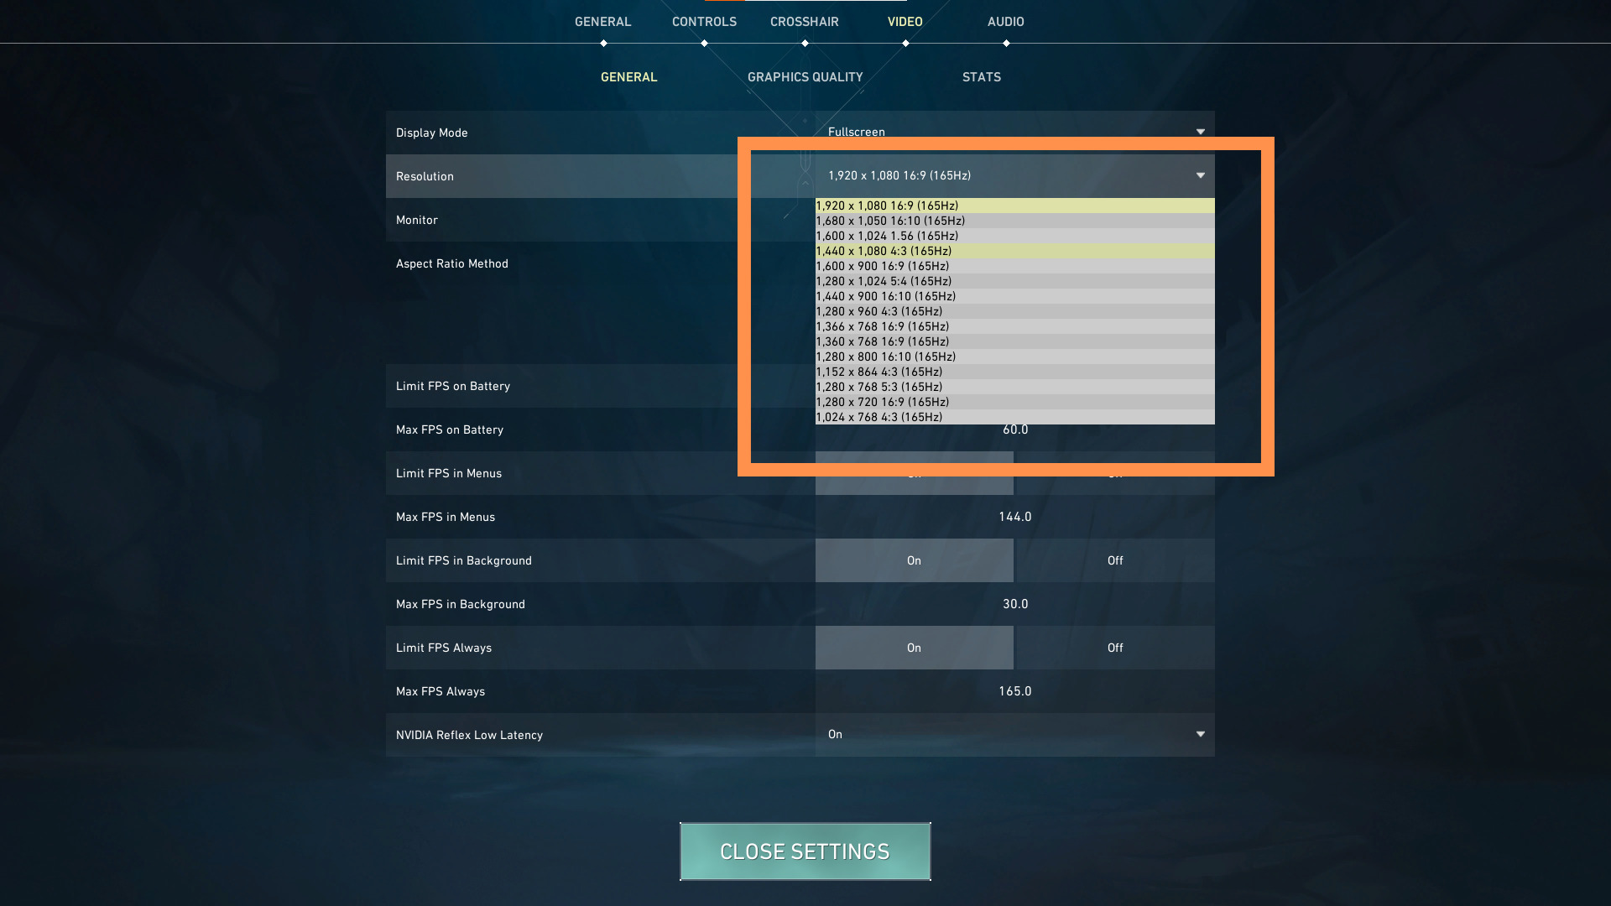Expand NVIDIA Reflex Low Latency dropdown
Image resolution: width=1611 pixels, height=906 pixels.
click(1199, 735)
